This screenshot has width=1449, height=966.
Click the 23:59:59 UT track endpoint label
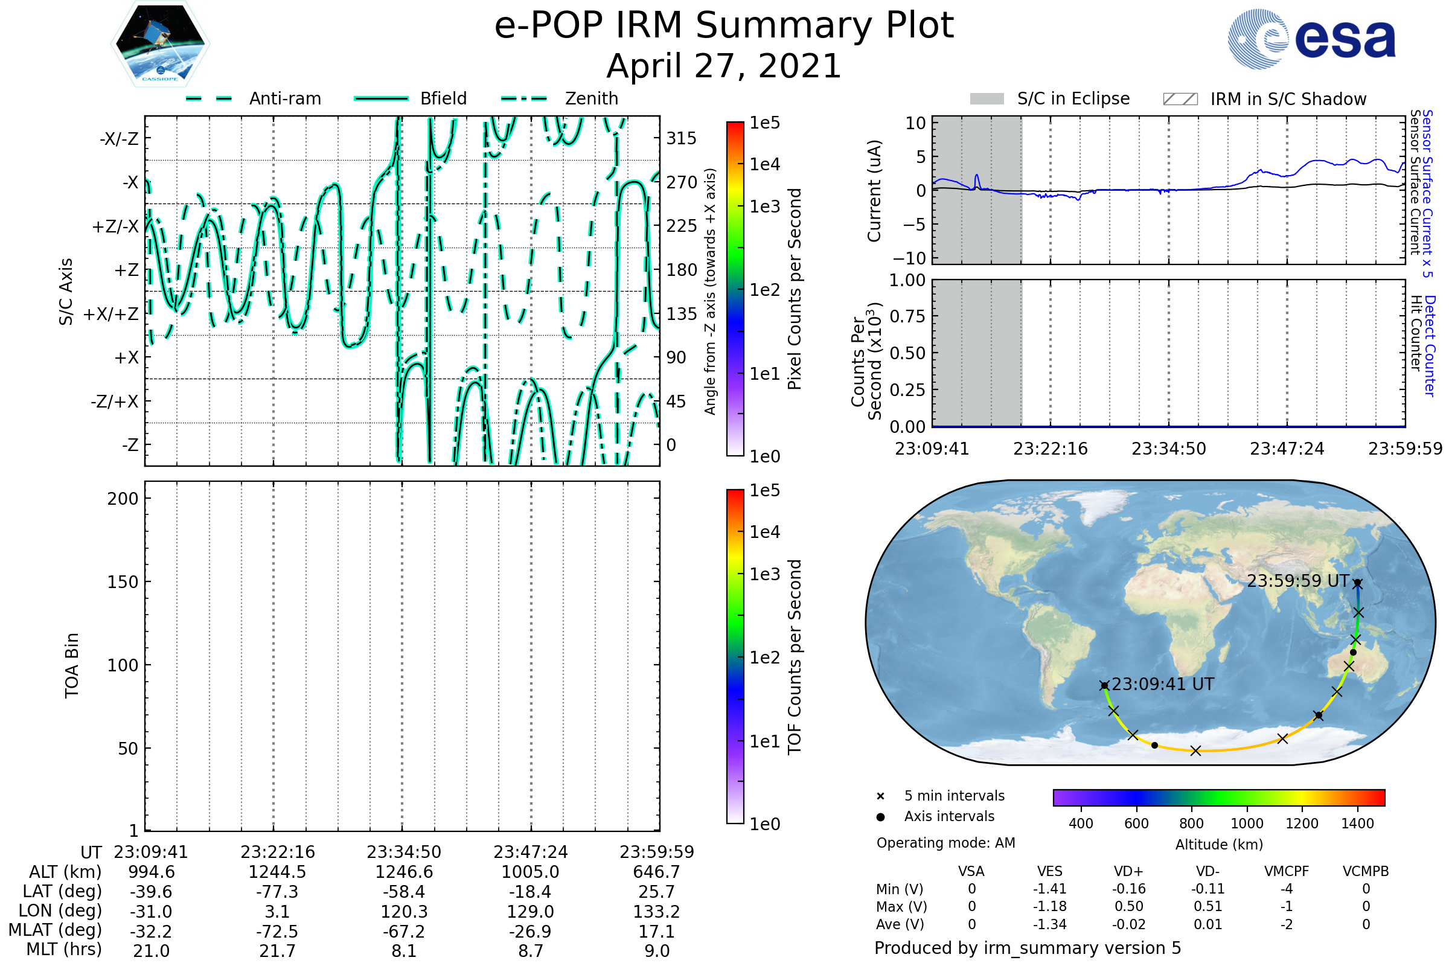[x=1297, y=581]
